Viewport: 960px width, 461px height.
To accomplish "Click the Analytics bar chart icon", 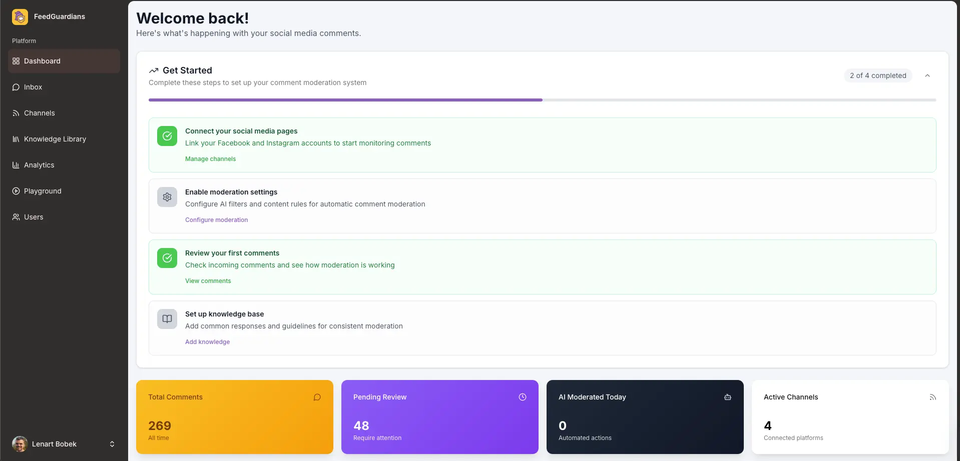I will coord(16,165).
